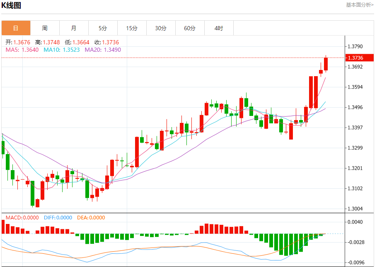Select the 30分 timeframe tab
The width and height of the screenshot is (377, 267).
161,28
